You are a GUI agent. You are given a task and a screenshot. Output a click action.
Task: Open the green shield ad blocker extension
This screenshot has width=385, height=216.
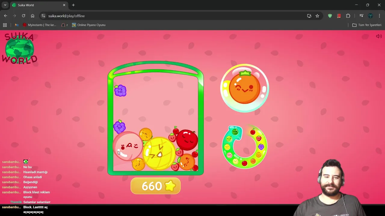tap(330, 16)
